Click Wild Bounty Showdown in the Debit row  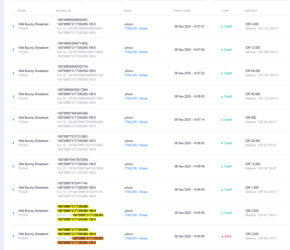tap(34, 234)
